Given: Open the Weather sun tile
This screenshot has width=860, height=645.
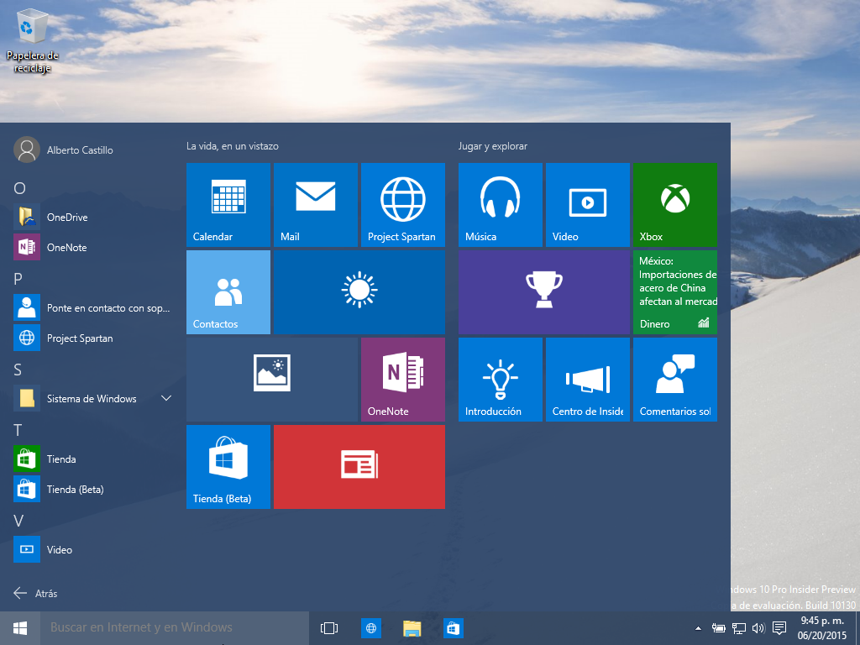Looking at the screenshot, I should [359, 292].
